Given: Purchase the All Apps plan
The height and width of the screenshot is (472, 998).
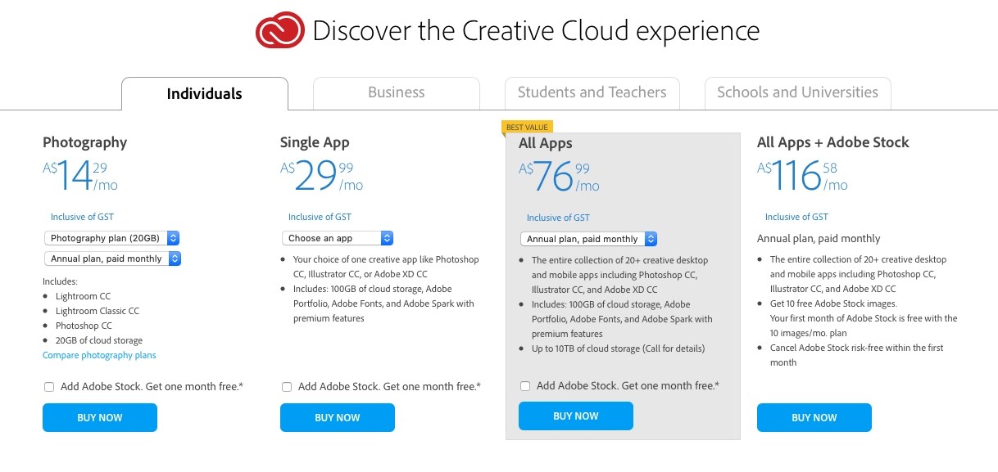Looking at the screenshot, I should pos(575,416).
